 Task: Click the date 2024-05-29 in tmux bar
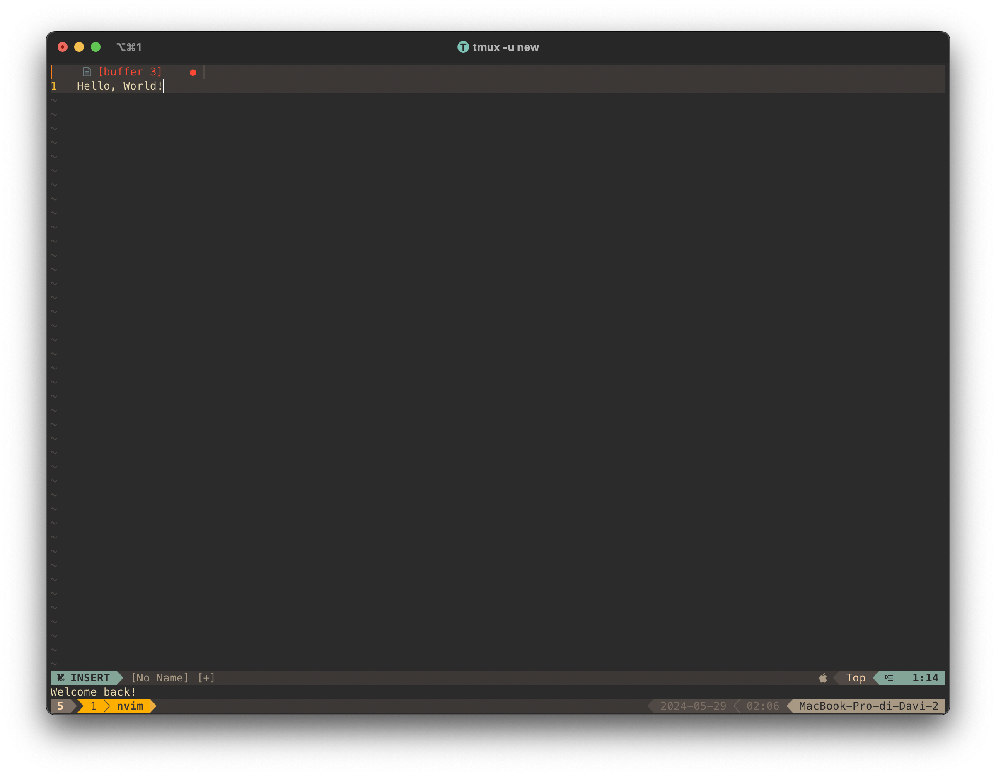point(693,706)
